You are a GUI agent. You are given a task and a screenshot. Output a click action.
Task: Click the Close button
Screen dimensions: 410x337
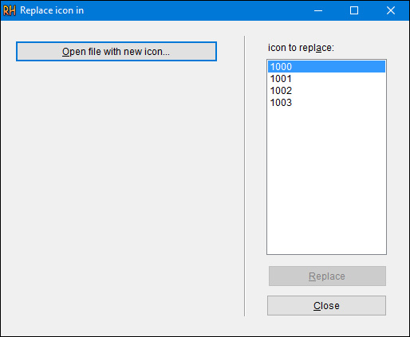[x=326, y=306]
